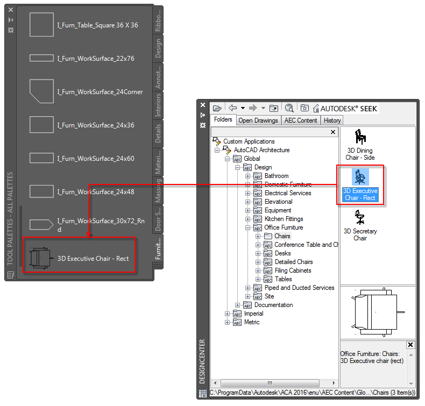Image resolution: width=425 pixels, height=406 pixels.
Task: Select the I_Furn_Table_Square 36 X 36 tool
Action: click(x=84, y=25)
